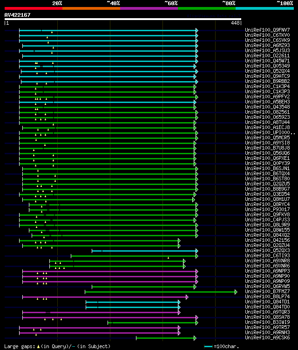Select the UniRef100_Q52QX4 label
Viewport: 298px width, 350px height.
click(x=267, y=71)
